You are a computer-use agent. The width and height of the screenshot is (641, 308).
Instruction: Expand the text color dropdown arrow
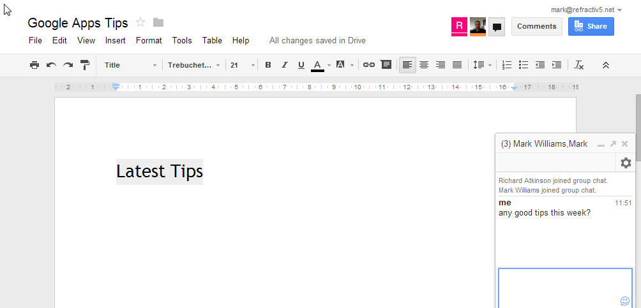click(x=329, y=65)
